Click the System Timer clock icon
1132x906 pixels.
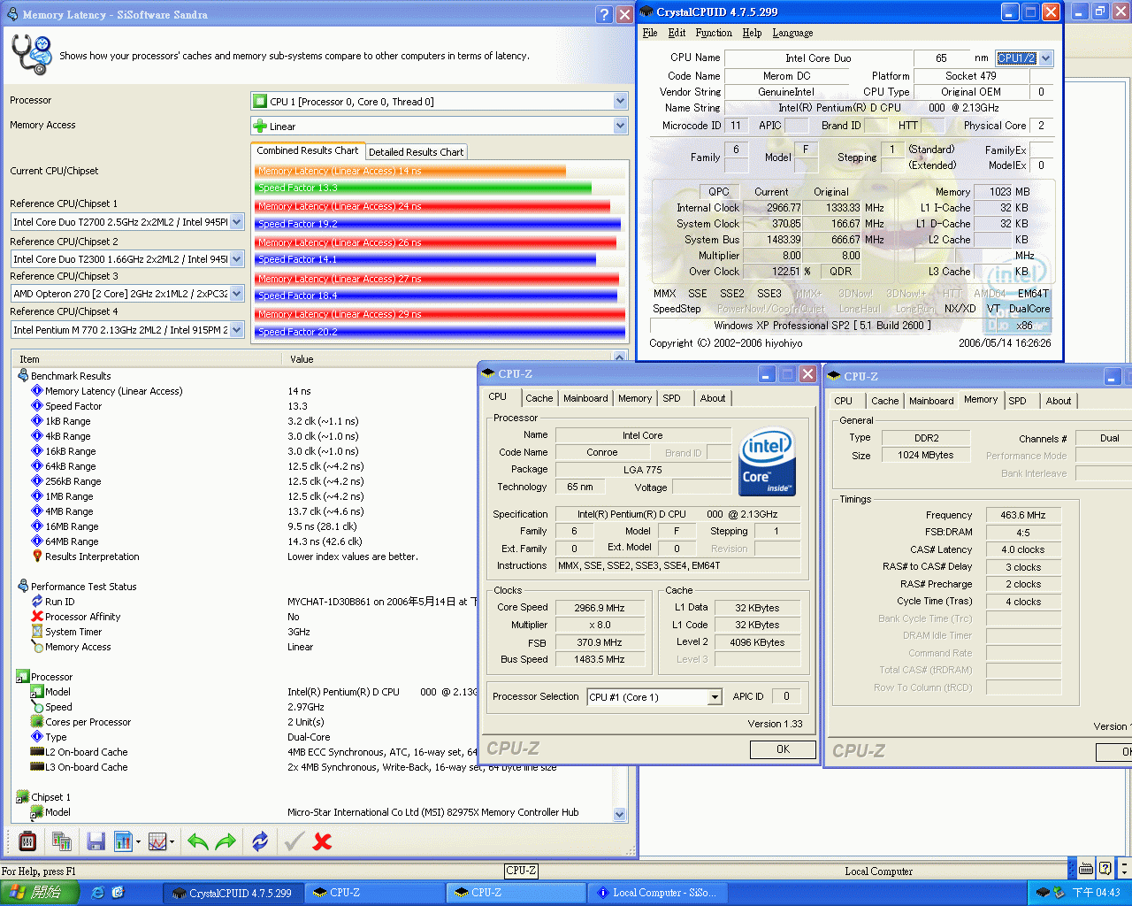37,631
